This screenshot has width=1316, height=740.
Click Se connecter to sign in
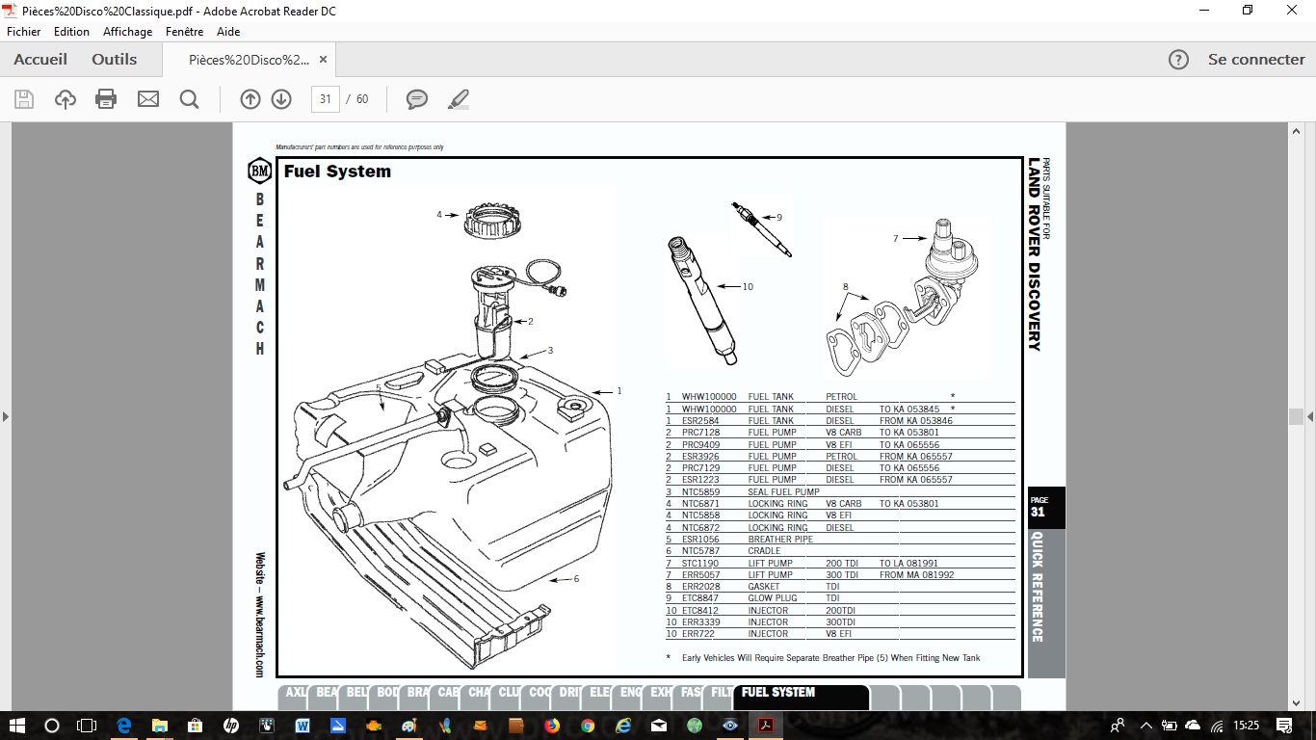point(1256,60)
